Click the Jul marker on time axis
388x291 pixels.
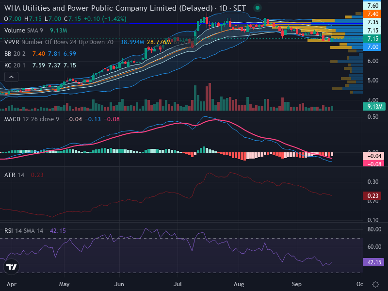(178, 284)
